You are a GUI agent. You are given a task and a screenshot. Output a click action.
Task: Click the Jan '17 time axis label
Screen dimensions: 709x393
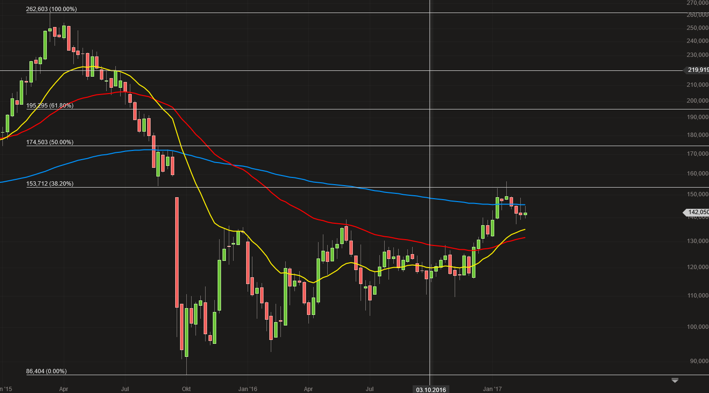(x=492, y=389)
